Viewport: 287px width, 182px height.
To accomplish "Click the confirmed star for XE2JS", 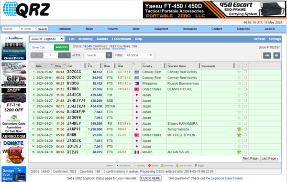I will tap(239, 152).
